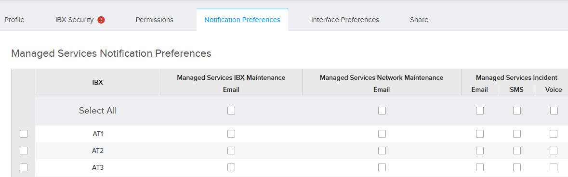Enable Incident SMS for AT3
568x177 pixels.
517,167
